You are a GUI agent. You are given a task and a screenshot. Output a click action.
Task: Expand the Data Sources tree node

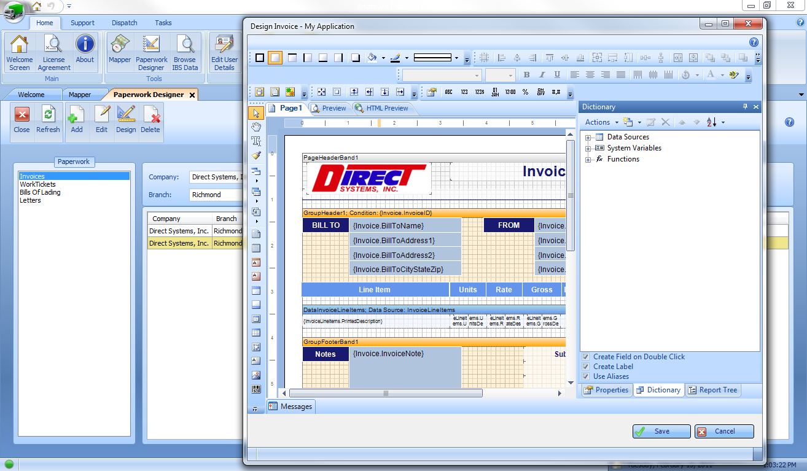(x=588, y=138)
